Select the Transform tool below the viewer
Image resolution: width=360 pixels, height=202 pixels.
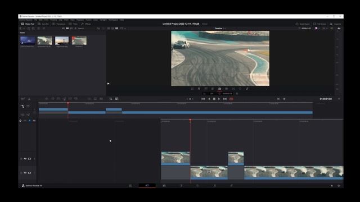(x=192, y=89)
